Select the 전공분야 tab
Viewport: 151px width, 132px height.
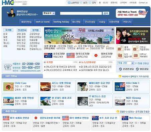pyautogui.click(x=22, y=30)
